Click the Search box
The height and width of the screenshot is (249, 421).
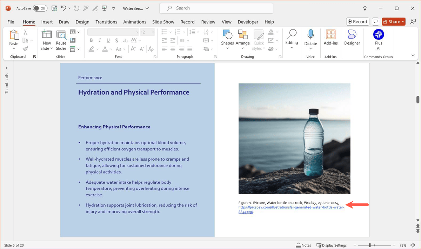tap(216, 8)
